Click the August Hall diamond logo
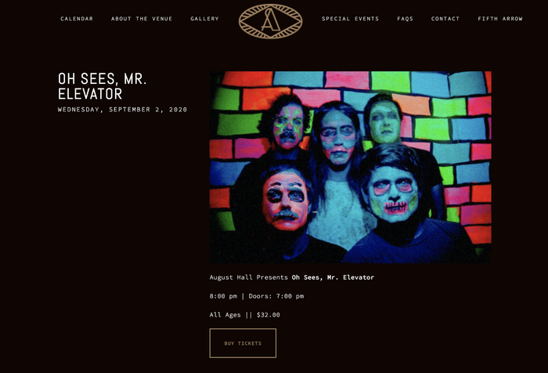548x373 pixels. click(271, 21)
